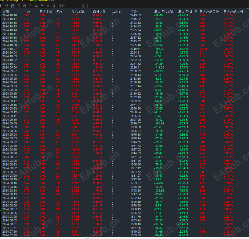Click balance value 2428.82
The width and height of the screenshot is (249, 239).
click(x=135, y=23)
